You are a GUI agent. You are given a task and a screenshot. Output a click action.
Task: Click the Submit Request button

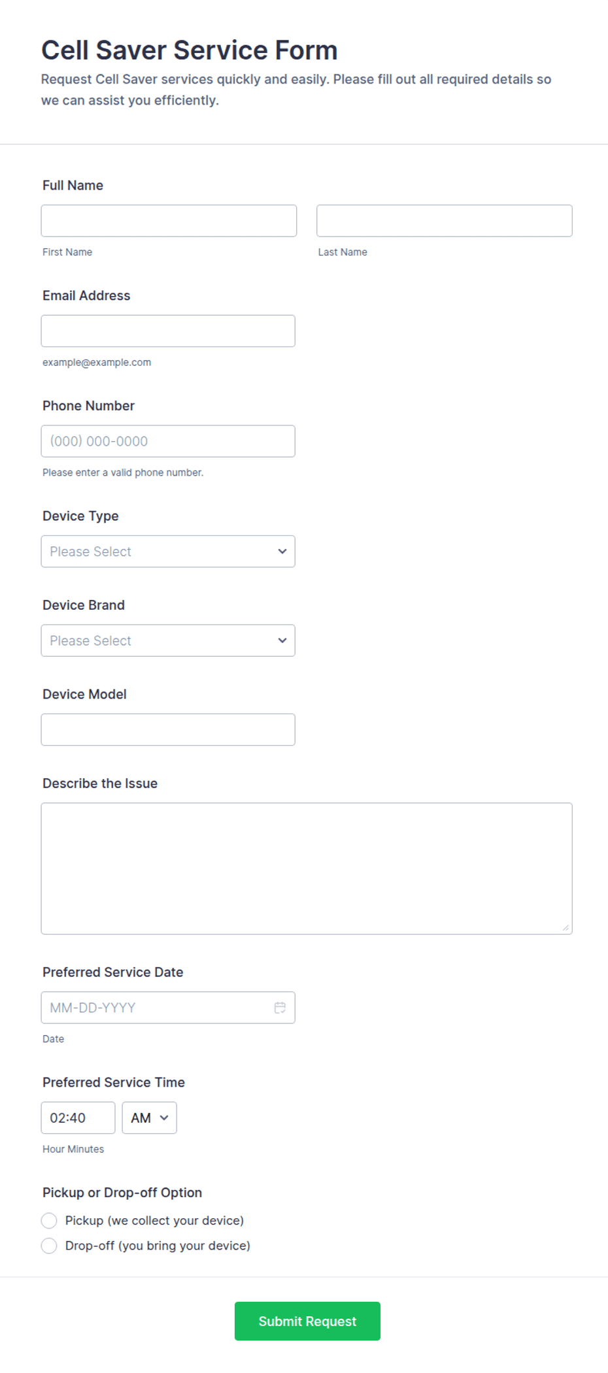(307, 1321)
